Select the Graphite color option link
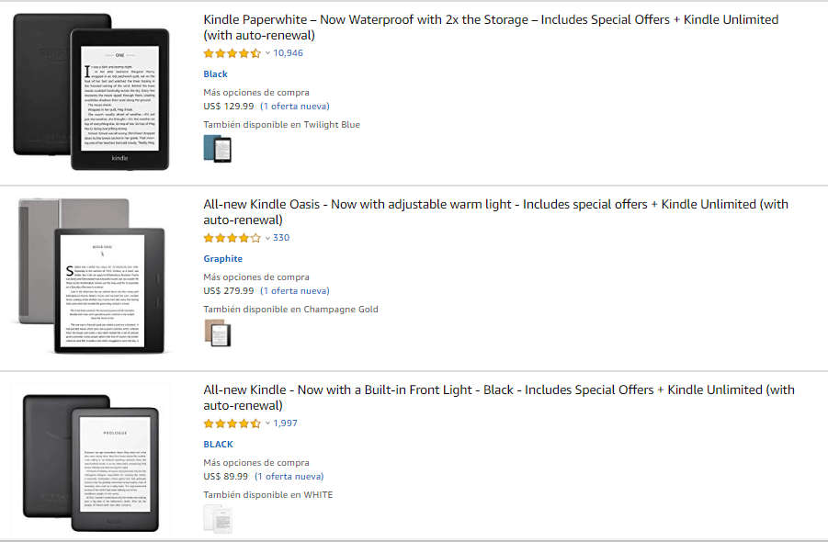Image resolution: width=828 pixels, height=542 pixels. point(222,258)
